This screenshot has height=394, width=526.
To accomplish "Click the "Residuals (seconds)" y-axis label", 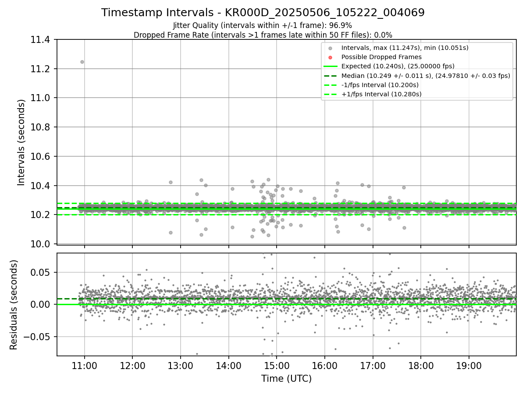I will pyautogui.click(x=14, y=305).
